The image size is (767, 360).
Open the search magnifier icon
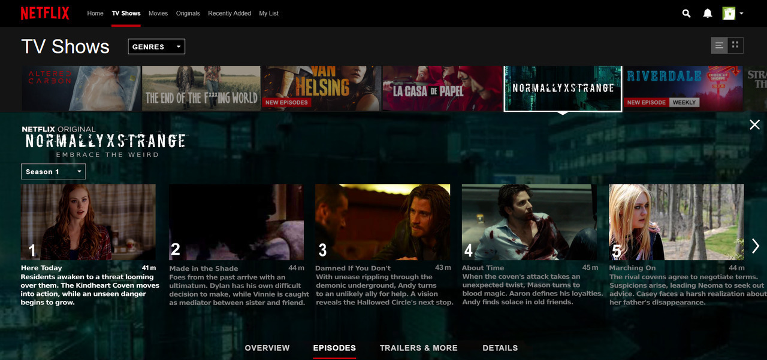click(687, 13)
